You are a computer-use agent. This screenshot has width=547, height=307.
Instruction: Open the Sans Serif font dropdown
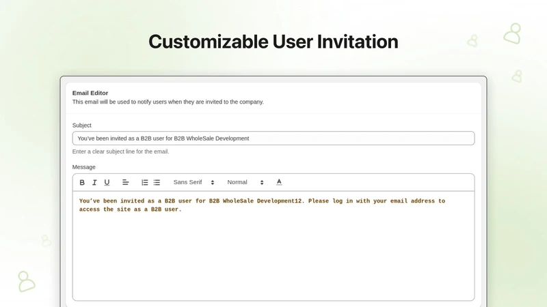pyautogui.click(x=194, y=182)
